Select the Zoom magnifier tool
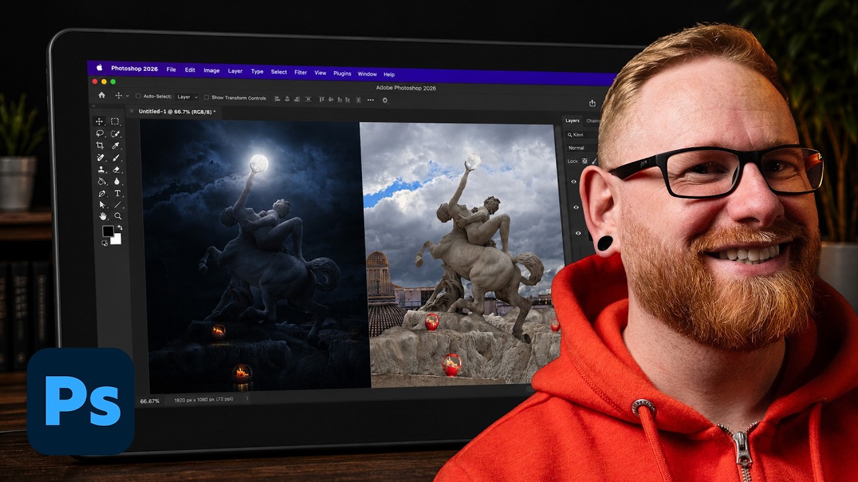The image size is (858, 482). [x=118, y=216]
